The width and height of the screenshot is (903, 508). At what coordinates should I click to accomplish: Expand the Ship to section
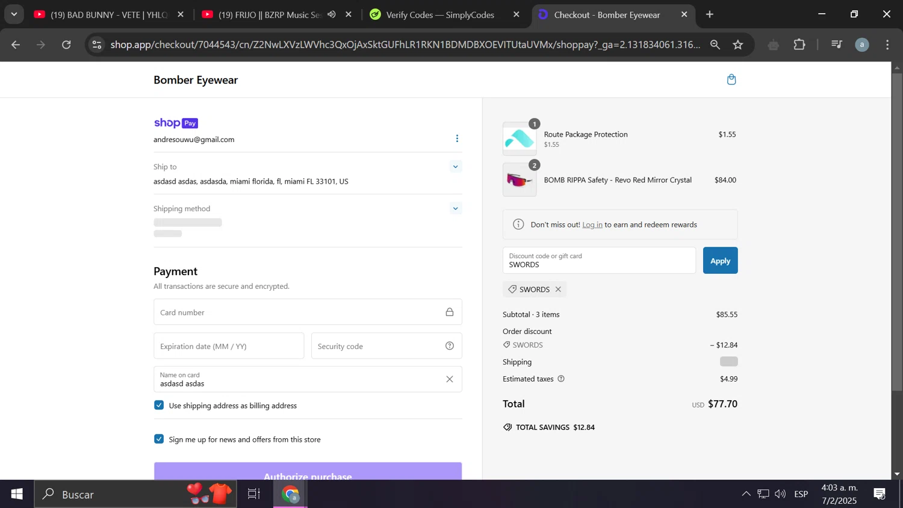point(456,167)
